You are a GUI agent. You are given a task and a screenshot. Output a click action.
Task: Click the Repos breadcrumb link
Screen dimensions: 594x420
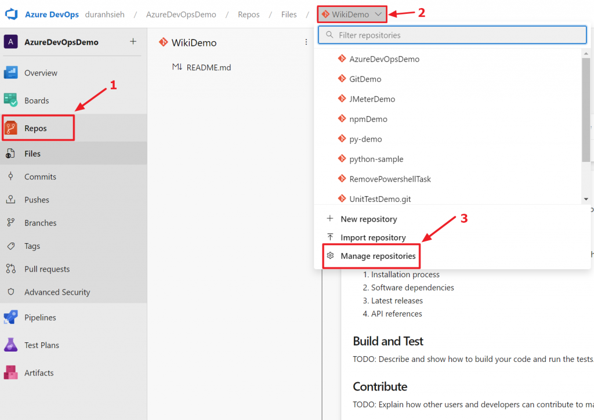pos(248,15)
